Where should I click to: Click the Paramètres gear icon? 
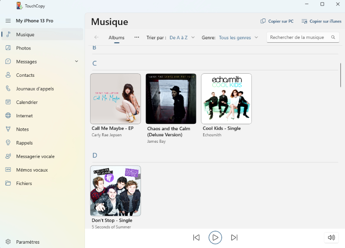click(x=8, y=242)
